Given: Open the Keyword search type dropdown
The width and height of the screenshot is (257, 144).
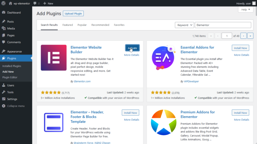Looking at the screenshot, I should [184, 25].
